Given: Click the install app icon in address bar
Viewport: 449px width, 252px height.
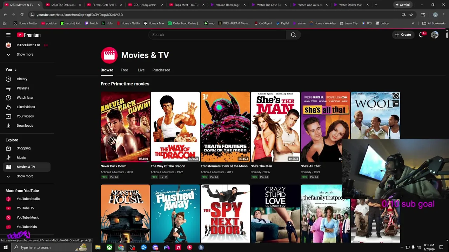Looking at the screenshot, I should click(x=403, y=15).
